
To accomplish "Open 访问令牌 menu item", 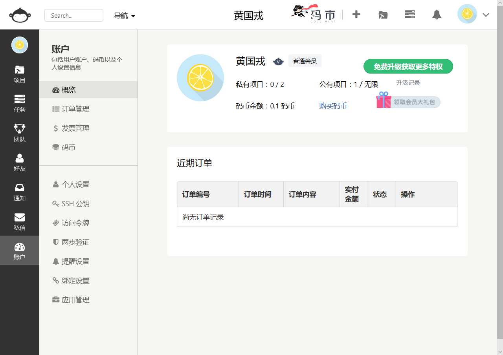I will pyautogui.click(x=88, y=223).
